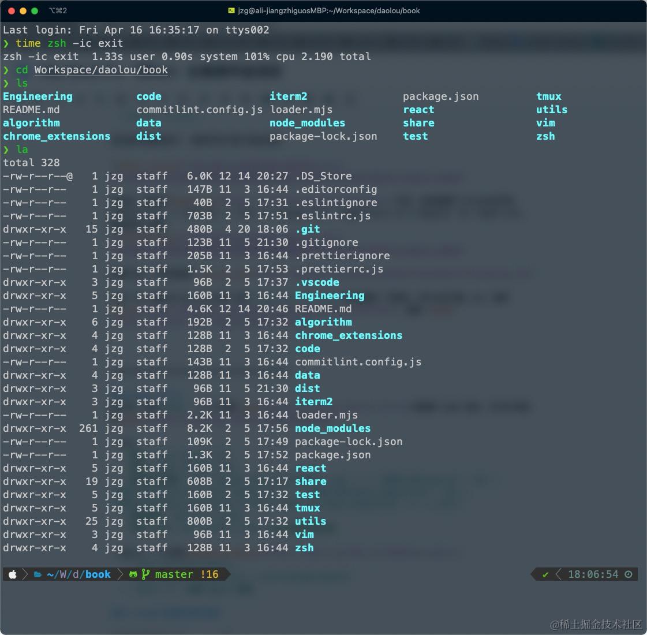Click the time 18:06:54 in the prompt
This screenshot has width=647, height=635.
(x=593, y=574)
